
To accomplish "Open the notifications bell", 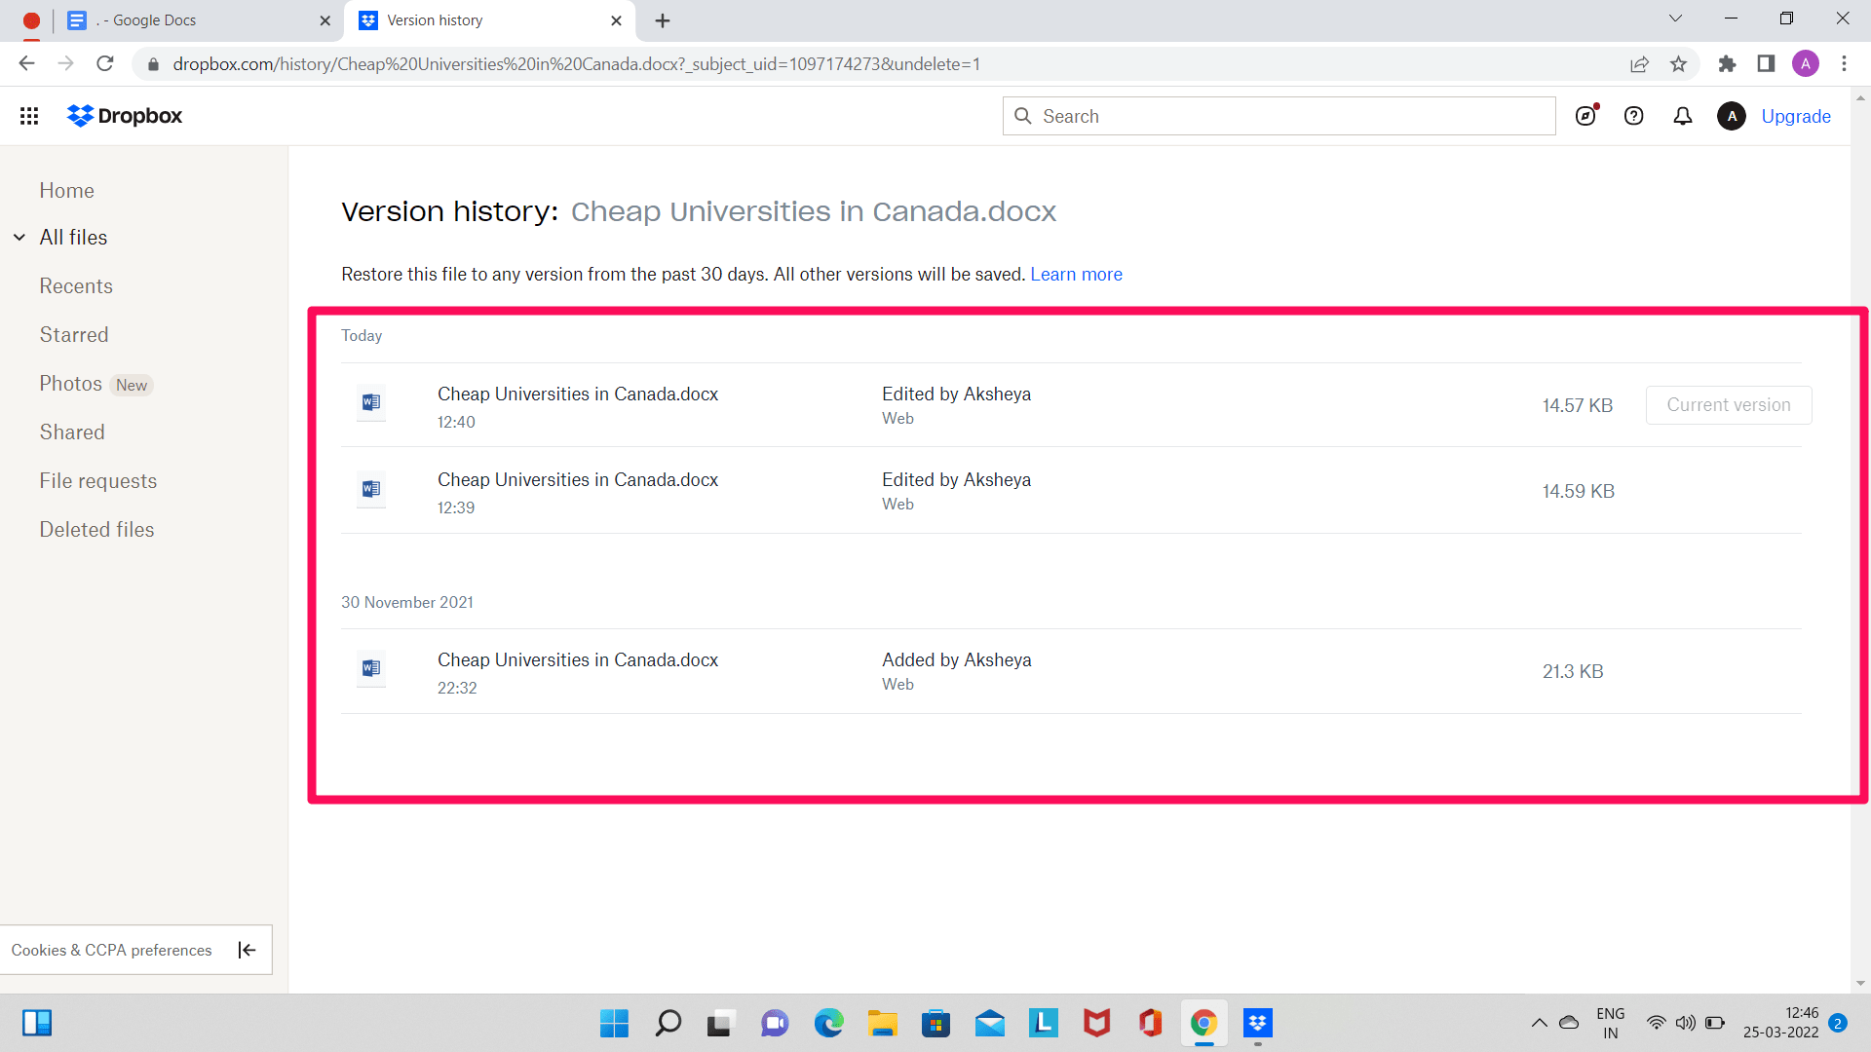I will click(1682, 116).
